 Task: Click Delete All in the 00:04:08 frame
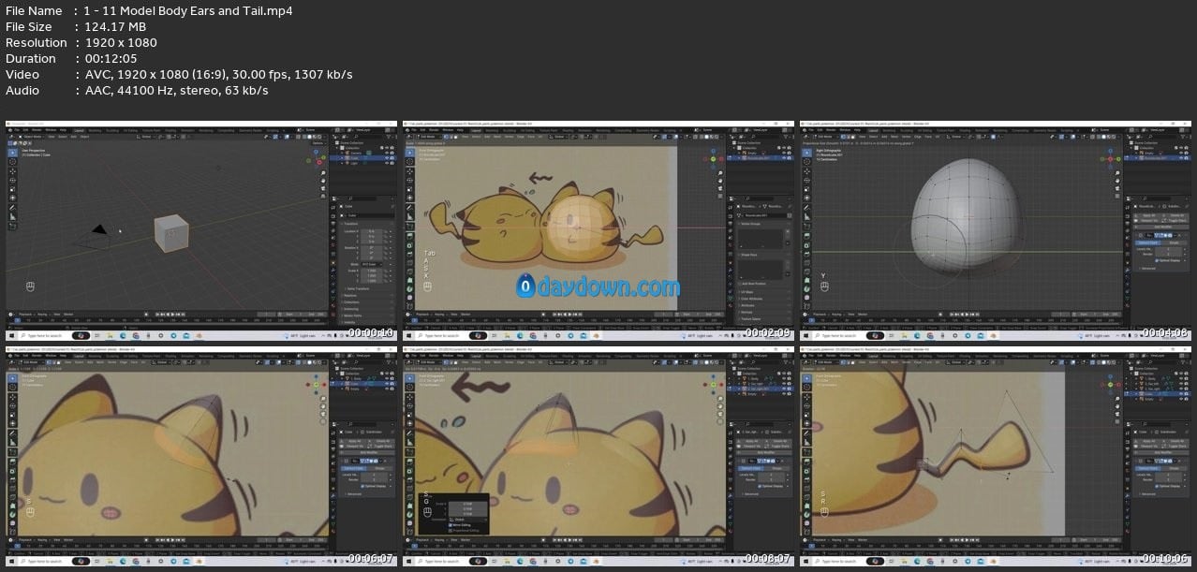coord(1175,216)
